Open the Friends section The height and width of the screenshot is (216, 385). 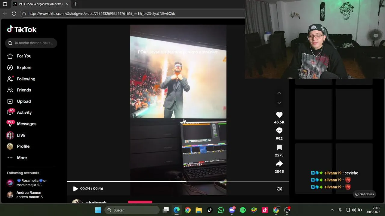click(19, 90)
